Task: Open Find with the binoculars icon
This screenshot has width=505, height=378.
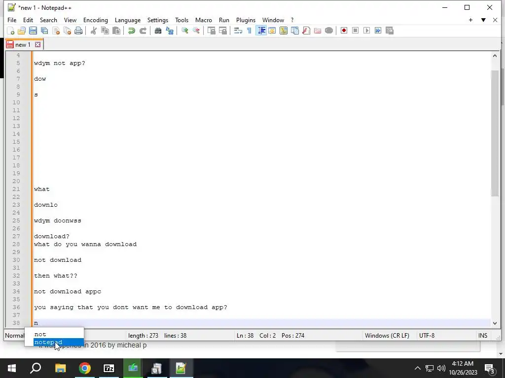Action: click(x=158, y=31)
